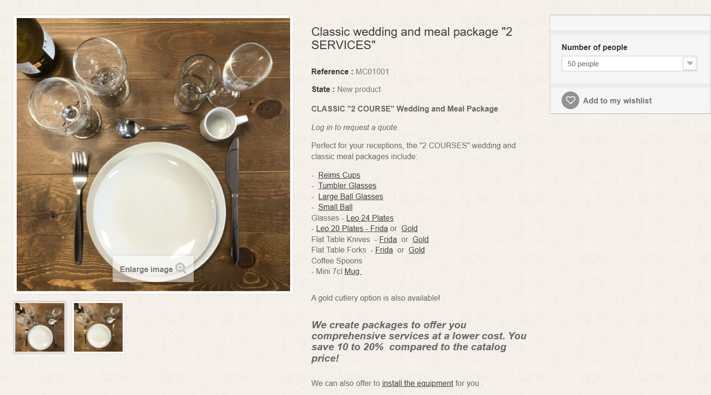
Task: Click the magnifier icon on the image
Action: pos(181,268)
